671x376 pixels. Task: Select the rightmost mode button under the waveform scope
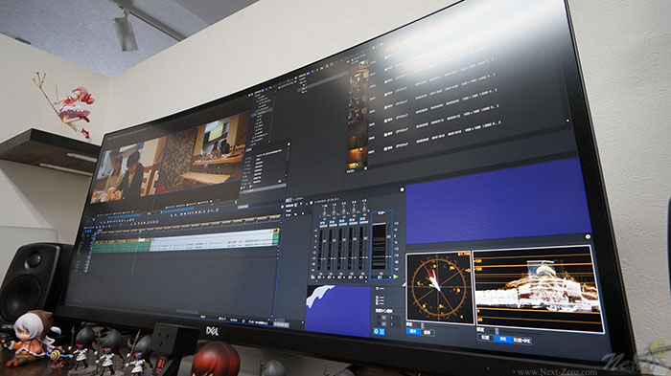[x=522, y=341]
